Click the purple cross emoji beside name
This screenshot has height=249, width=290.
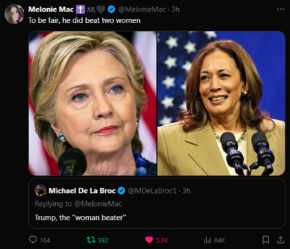[80, 9]
